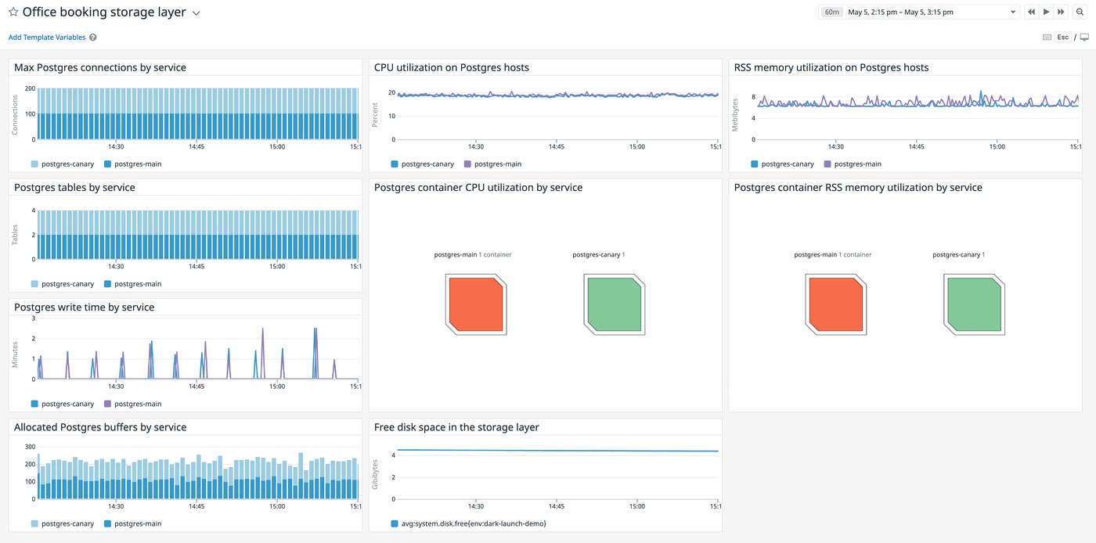Click red postgres-main container in RSS memory hostmap

pyautogui.click(x=836, y=304)
